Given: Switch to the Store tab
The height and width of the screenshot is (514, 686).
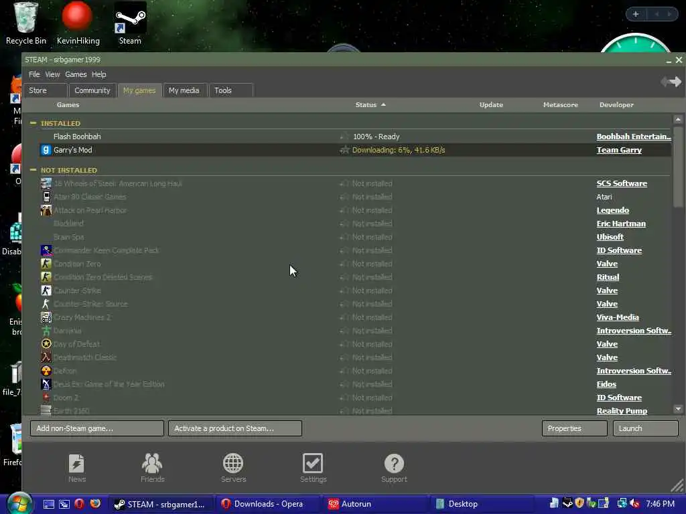Looking at the screenshot, I should (46, 90).
